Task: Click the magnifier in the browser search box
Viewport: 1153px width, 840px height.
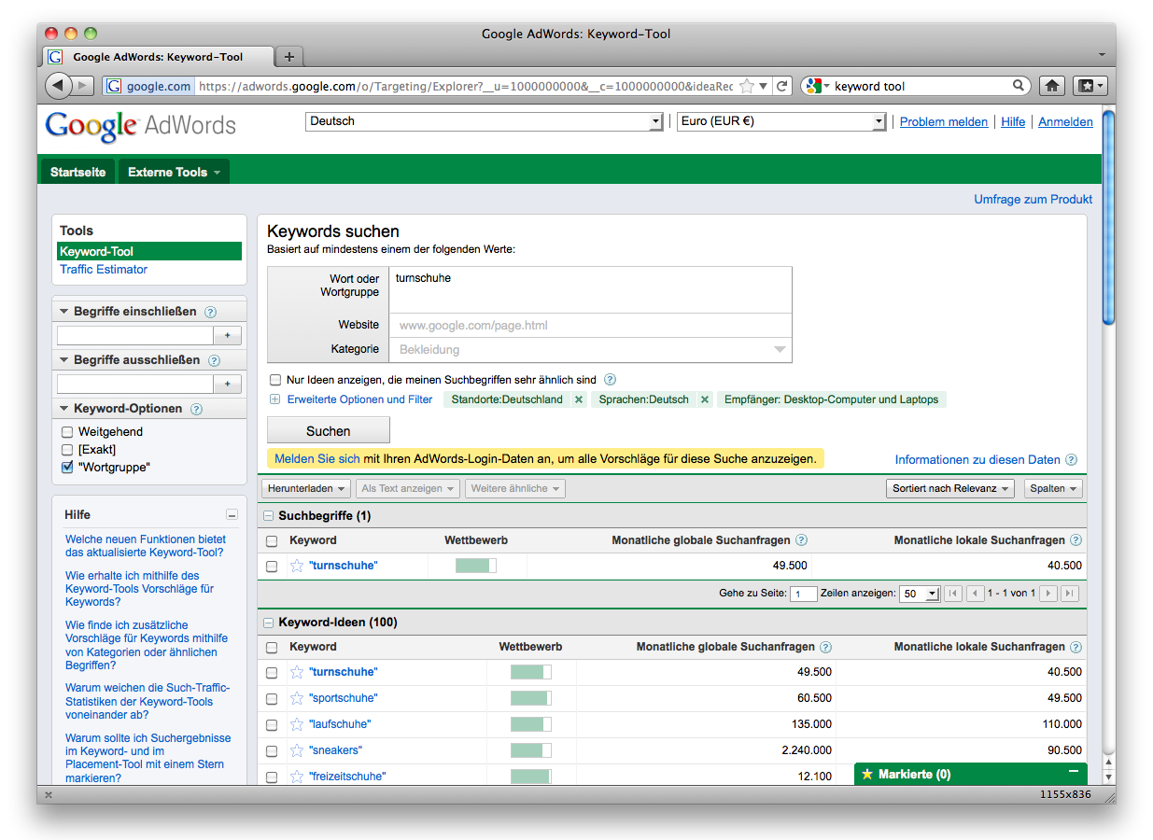Action: [x=1019, y=86]
